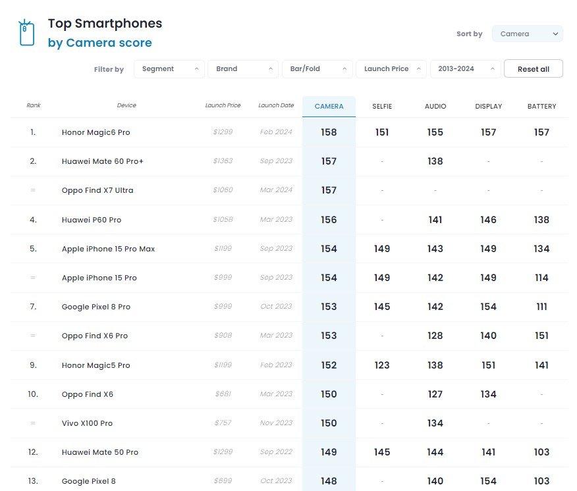
Task: Open the Oppo Find X6 device link
Action: tap(87, 394)
